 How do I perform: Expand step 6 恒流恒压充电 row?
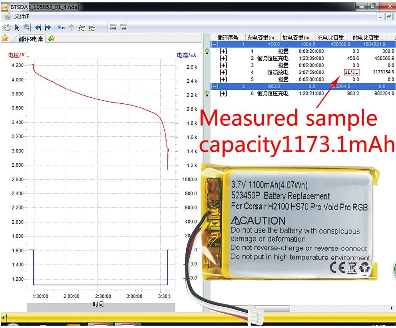[x=223, y=93]
